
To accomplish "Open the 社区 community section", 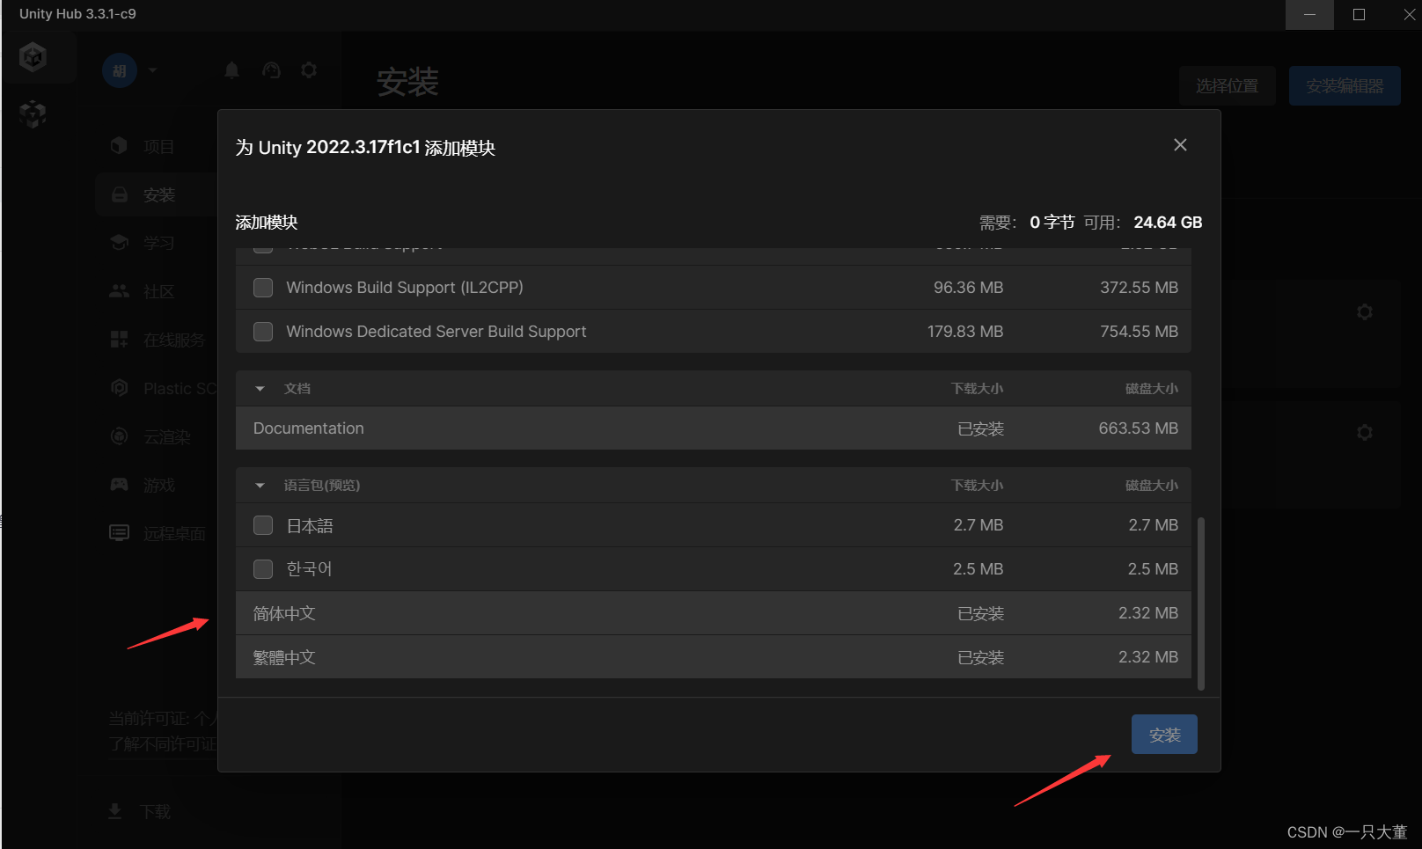I will click(x=158, y=291).
